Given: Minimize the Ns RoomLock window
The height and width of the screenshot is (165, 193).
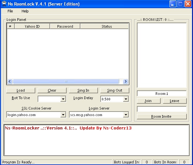Looking at the screenshot, I should click(x=173, y=4).
